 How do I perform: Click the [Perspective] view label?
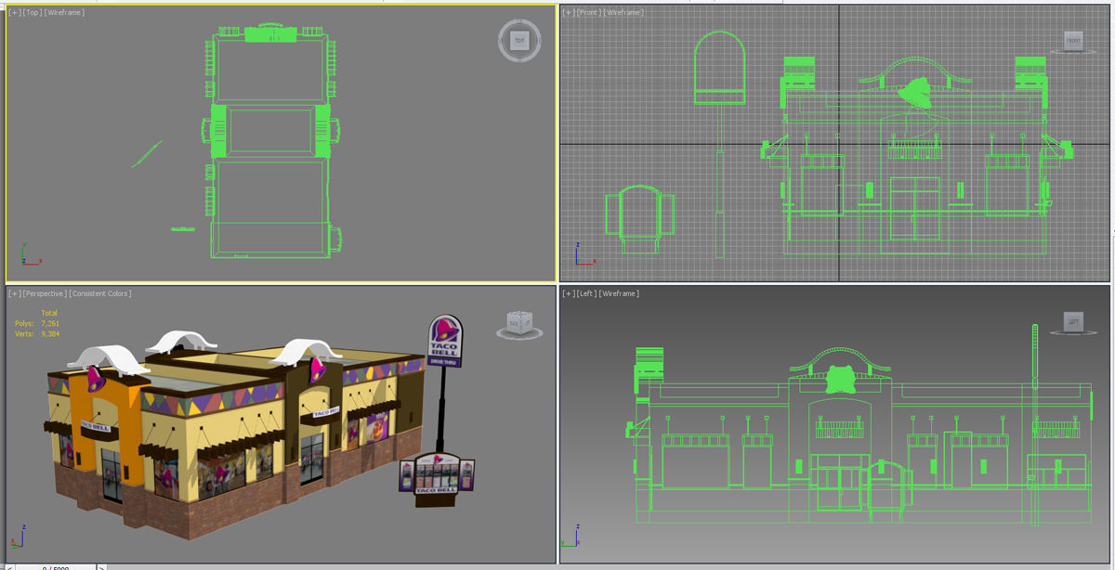pos(45,293)
